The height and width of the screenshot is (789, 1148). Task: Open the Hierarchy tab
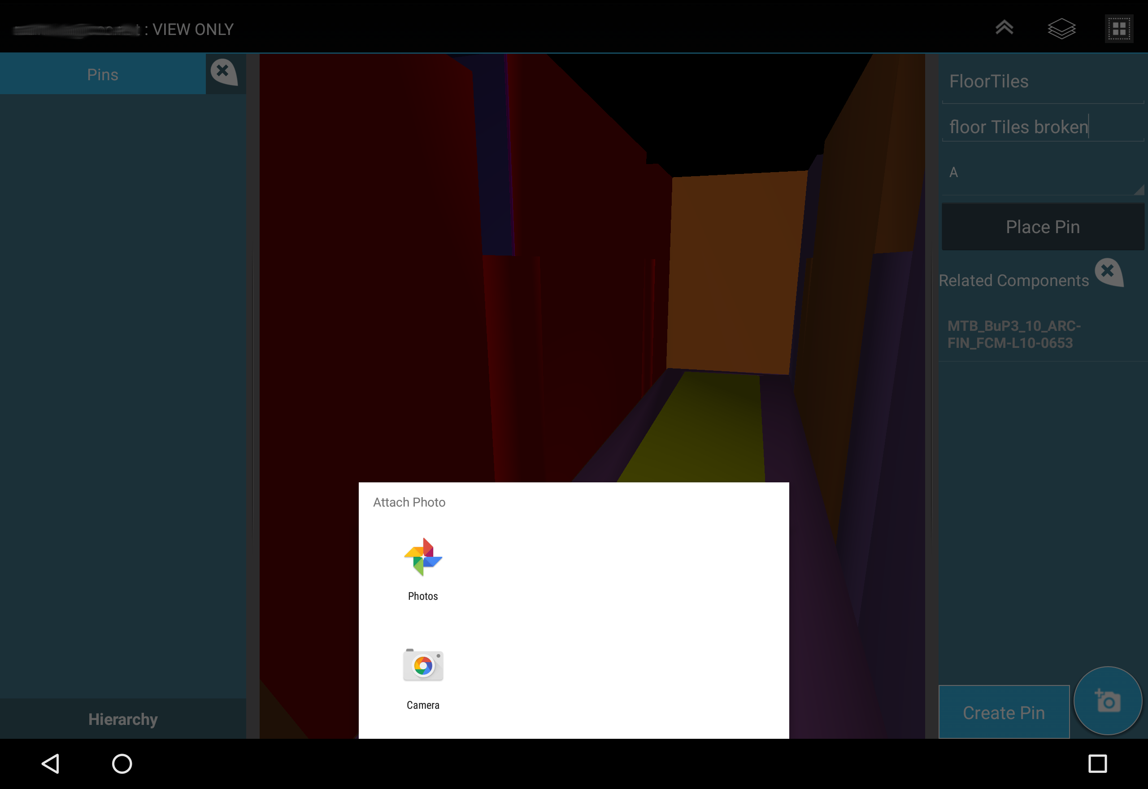pos(122,719)
